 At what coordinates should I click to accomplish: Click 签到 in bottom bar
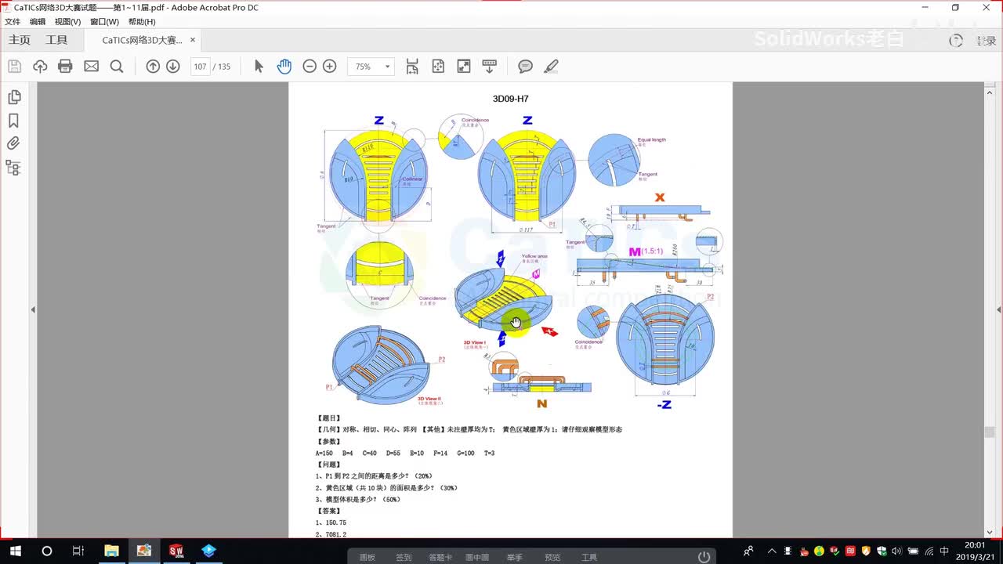(404, 557)
